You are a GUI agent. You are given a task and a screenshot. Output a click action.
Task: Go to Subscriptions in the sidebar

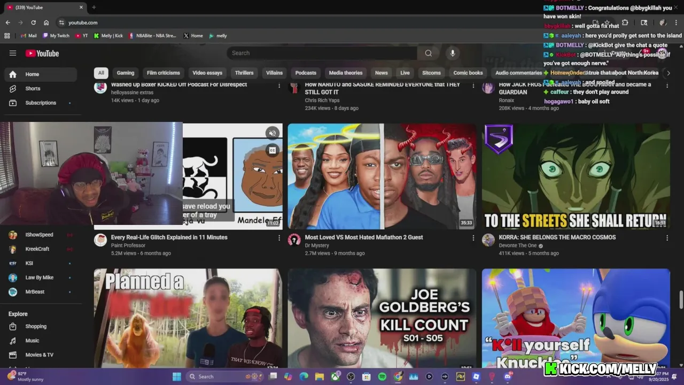pyautogui.click(x=41, y=103)
